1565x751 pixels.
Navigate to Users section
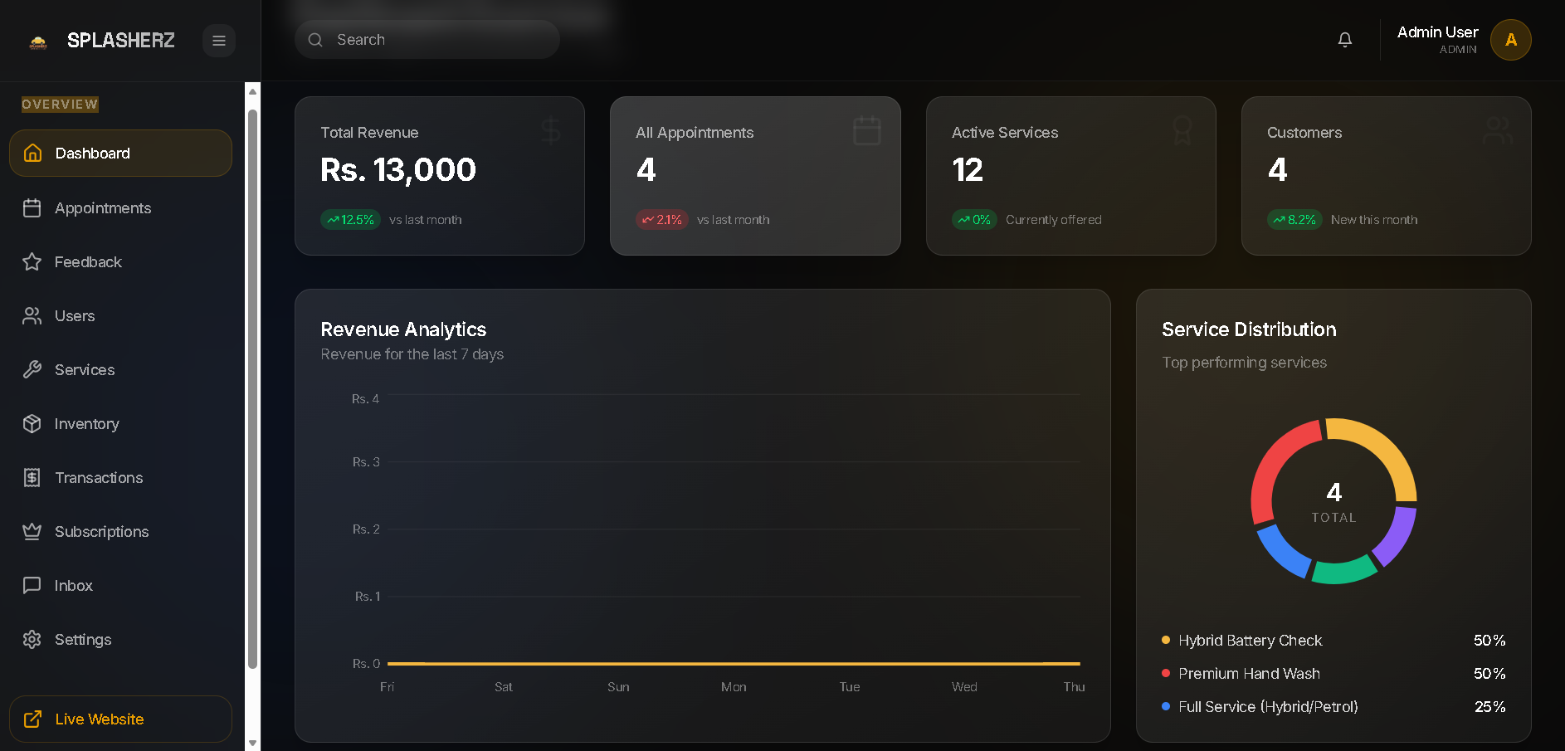[x=120, y=316]
